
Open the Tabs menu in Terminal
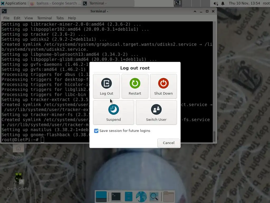60,18
